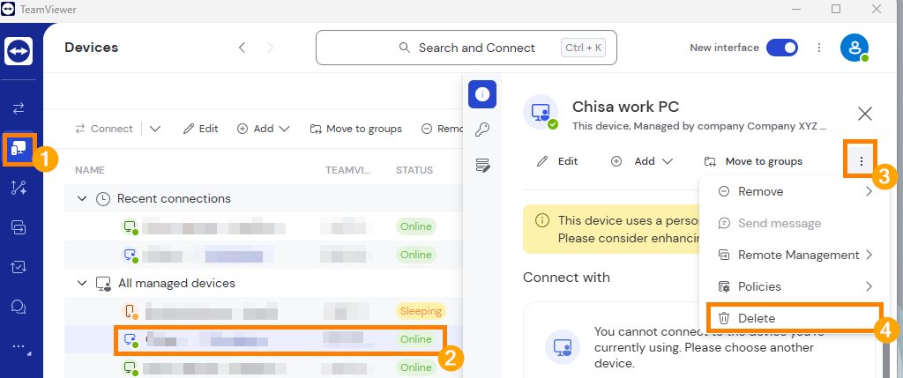Sort by the TEAMVI... column header
Viewport: 903px width, 378px height.
tap(348, 170)
